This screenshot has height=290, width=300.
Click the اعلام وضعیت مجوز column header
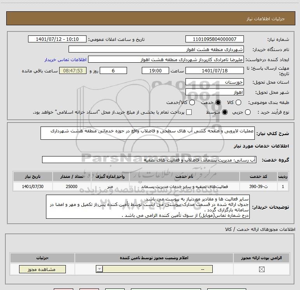pyautogui.click(x=154, y=258)
